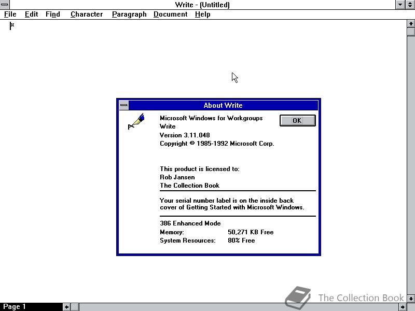This screenshot has width=415, height=311.
Task: Restore the Write window size
Action: point(410,5)
